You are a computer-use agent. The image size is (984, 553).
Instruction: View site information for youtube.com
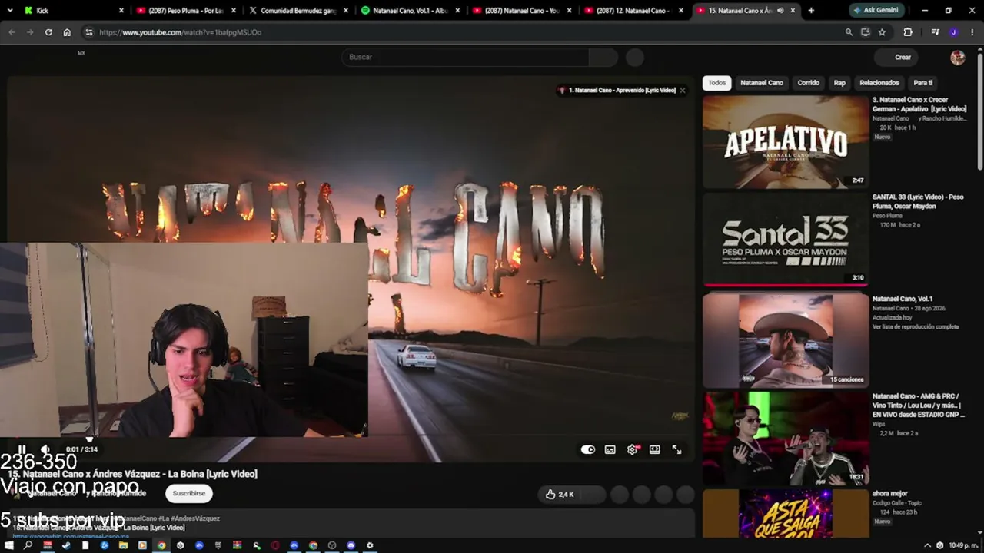click(x=88, y=32)
